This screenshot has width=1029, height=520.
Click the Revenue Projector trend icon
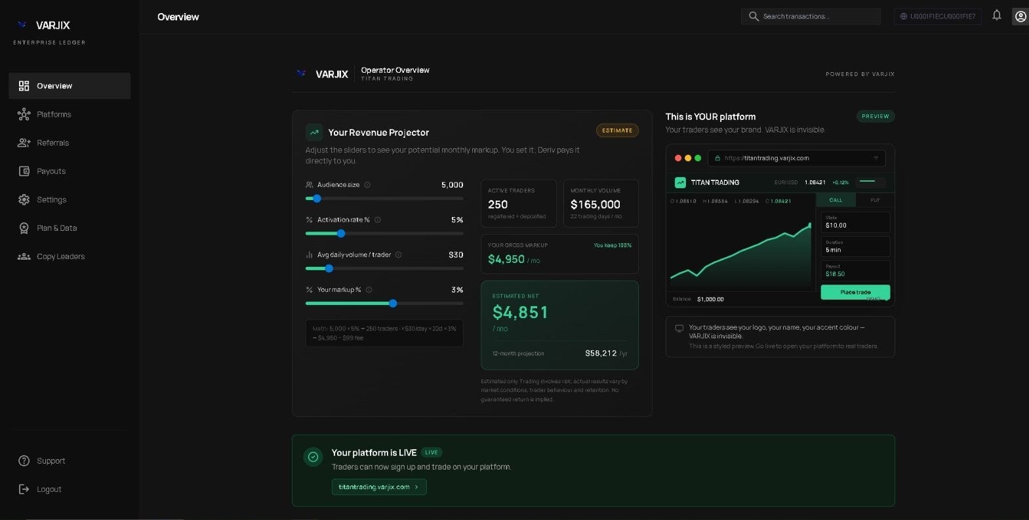[x=314, y=132]
